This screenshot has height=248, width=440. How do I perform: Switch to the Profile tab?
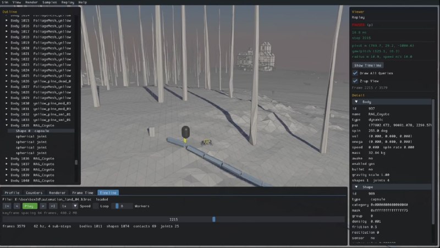coord(12,192)
